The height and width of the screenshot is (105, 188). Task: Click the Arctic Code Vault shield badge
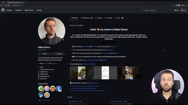pos(41,95)
